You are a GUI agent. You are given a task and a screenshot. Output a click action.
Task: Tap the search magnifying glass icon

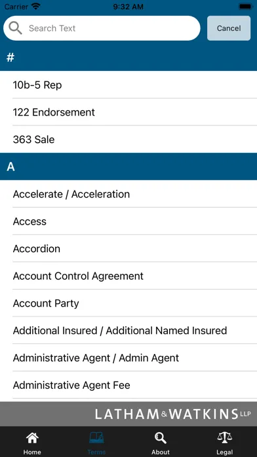[15, 28]
